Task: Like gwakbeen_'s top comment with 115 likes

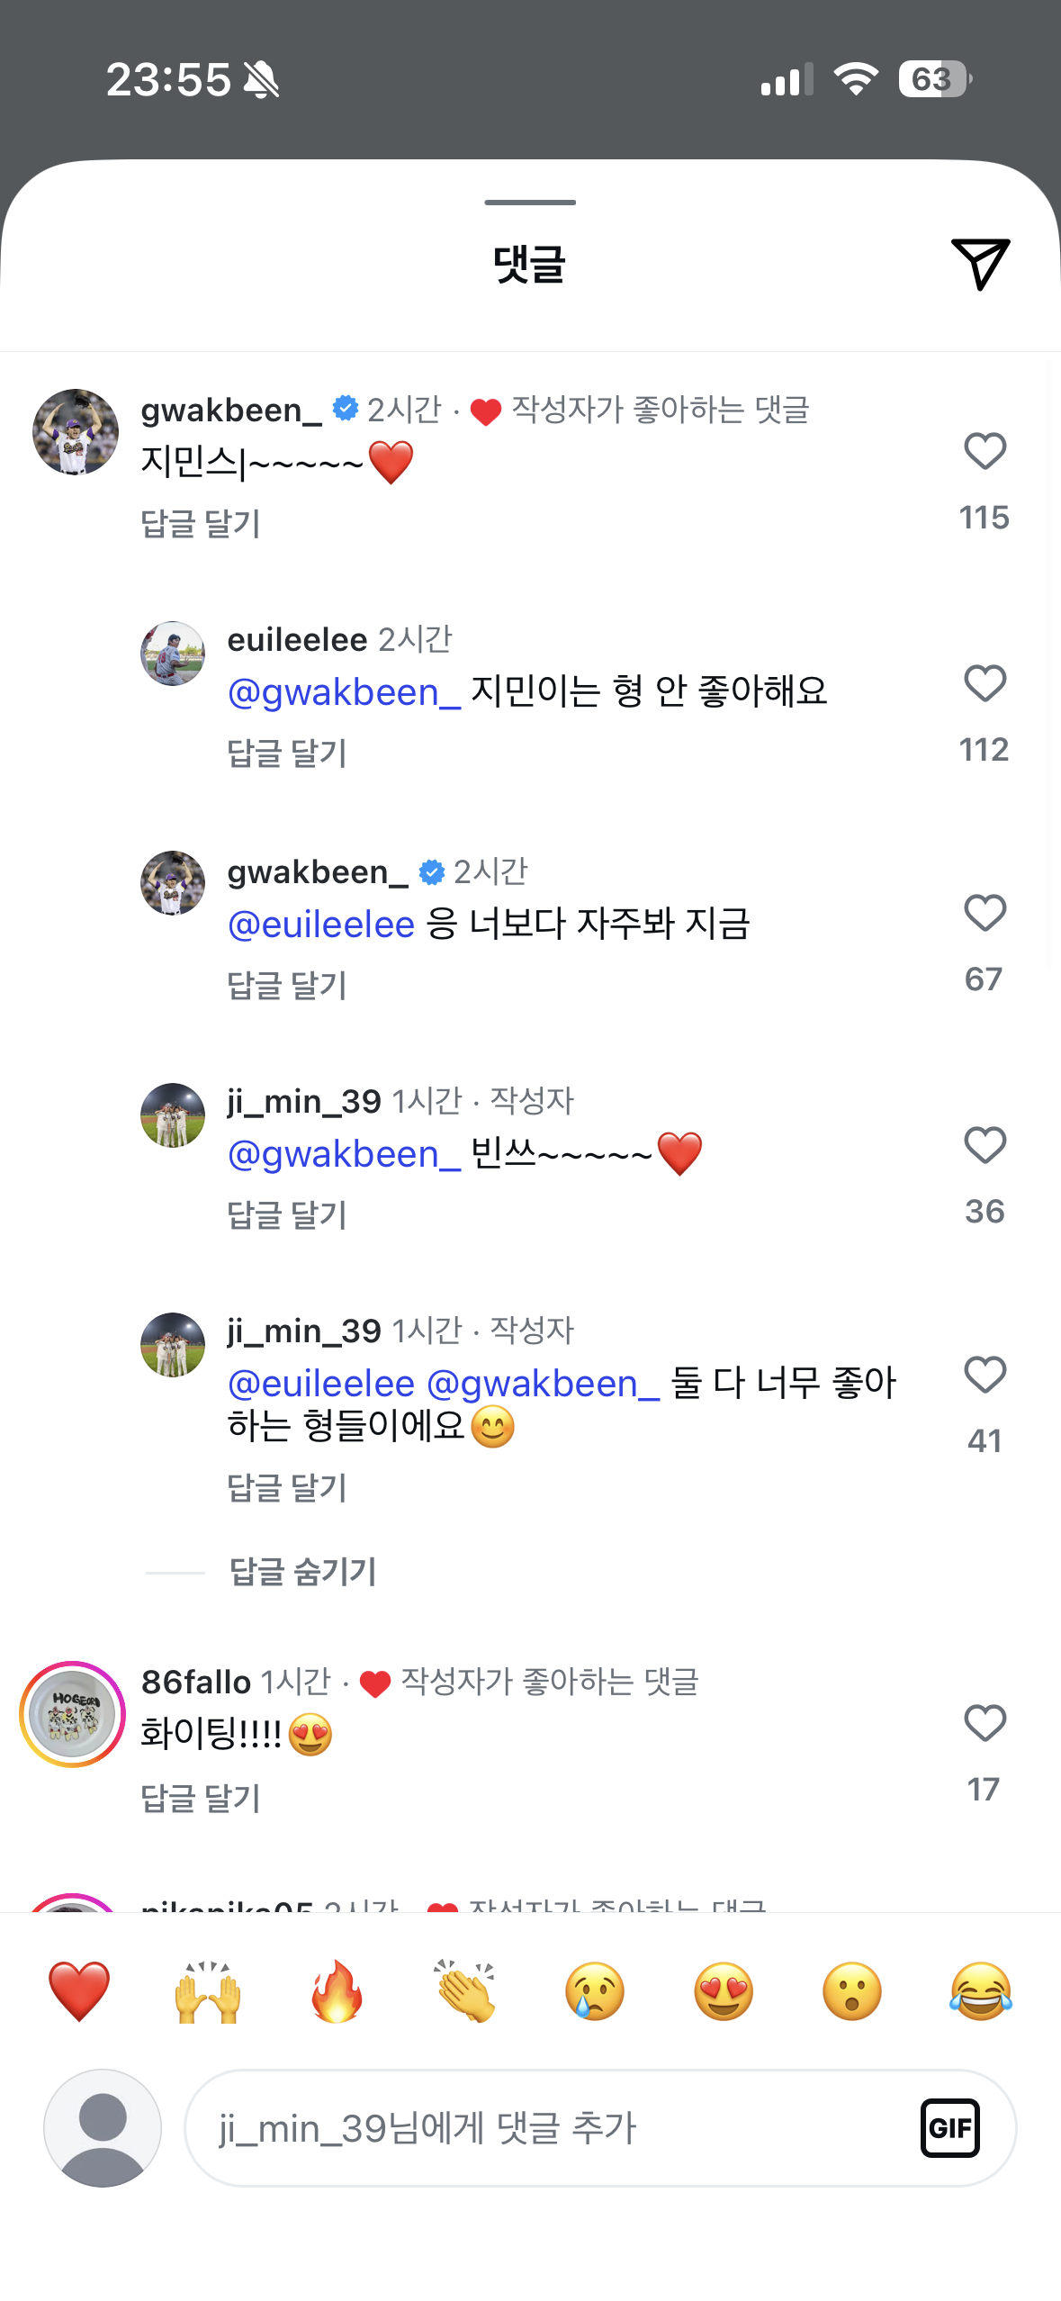Action: point(985,452)
